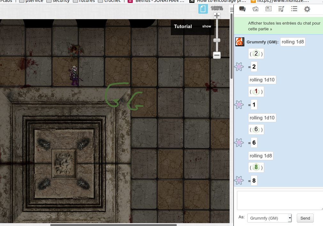Click the zoom out minus button
The image size is (323, 226).
[x=217, y=55]
